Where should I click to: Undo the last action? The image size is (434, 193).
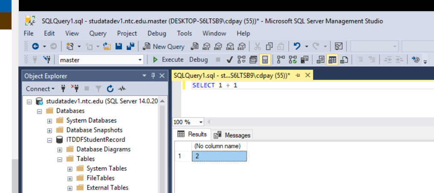pos(297,47)
